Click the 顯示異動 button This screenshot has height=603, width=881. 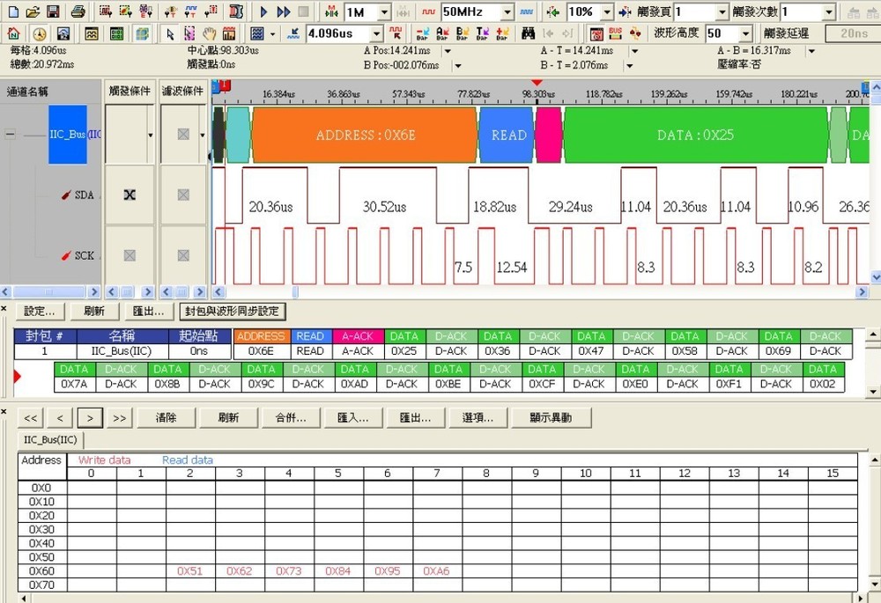click(551, 418)
